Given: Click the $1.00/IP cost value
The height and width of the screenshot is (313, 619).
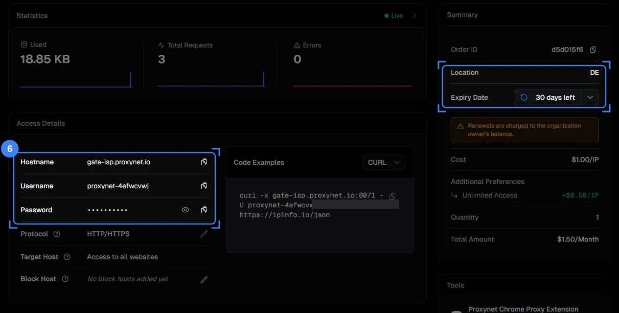Looking at the screenshot, I should [585, 159].
